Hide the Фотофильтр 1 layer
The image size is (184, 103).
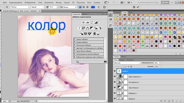[115, 82]
